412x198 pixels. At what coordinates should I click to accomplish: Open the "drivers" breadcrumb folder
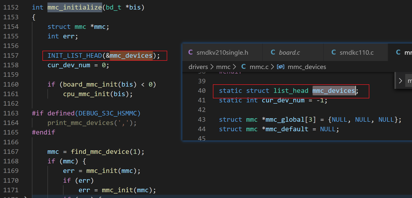(198, 67)
